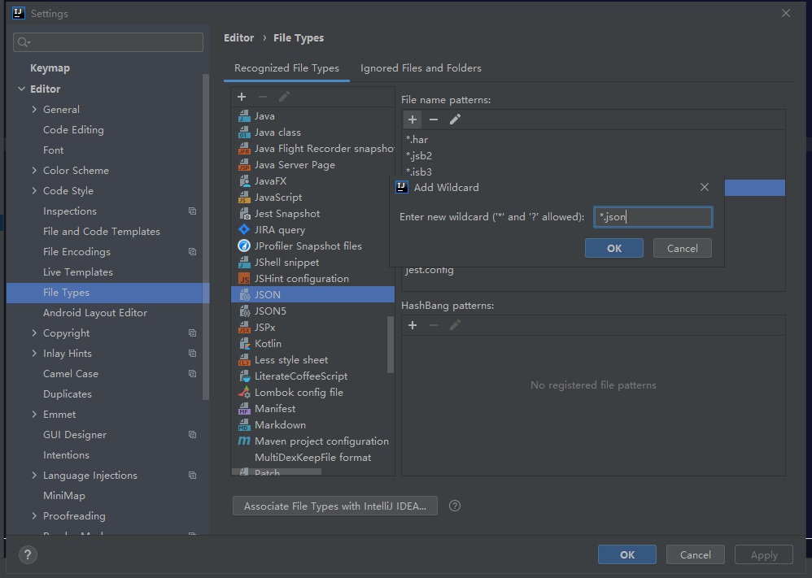Open MiniMap settings
This screenshot has width=812, height=578.
tap(64, 495)
